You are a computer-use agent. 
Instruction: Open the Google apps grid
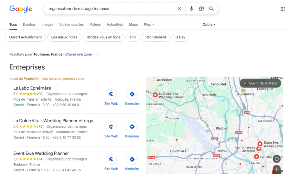[x=282, y=9]
